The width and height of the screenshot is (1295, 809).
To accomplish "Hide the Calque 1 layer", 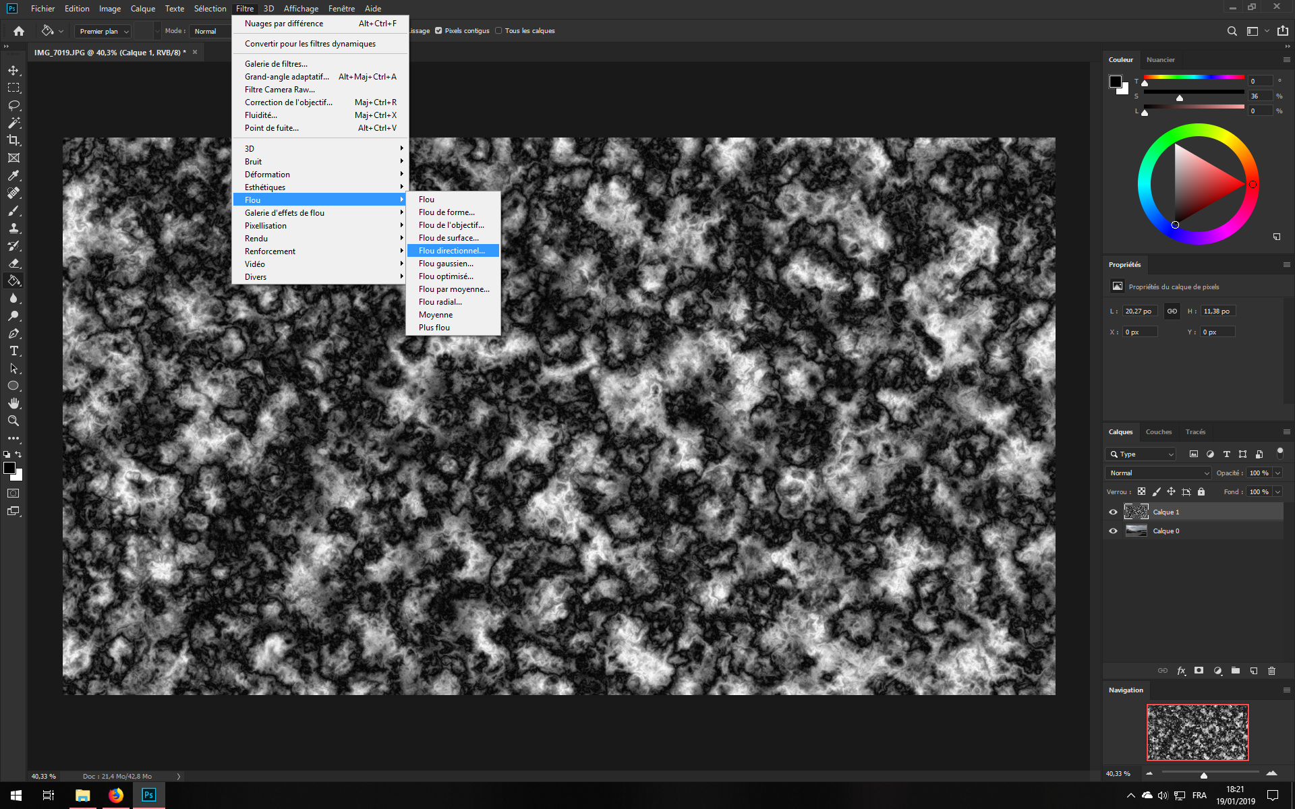I will point(1113,512).
